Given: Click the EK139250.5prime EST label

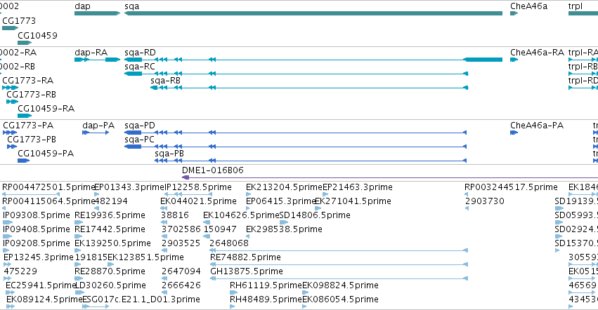Looking at the screenshot, I should pos(112,243).
